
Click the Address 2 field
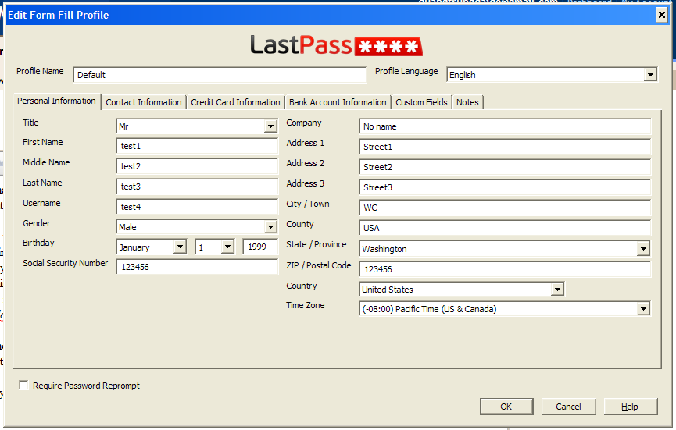504,167
